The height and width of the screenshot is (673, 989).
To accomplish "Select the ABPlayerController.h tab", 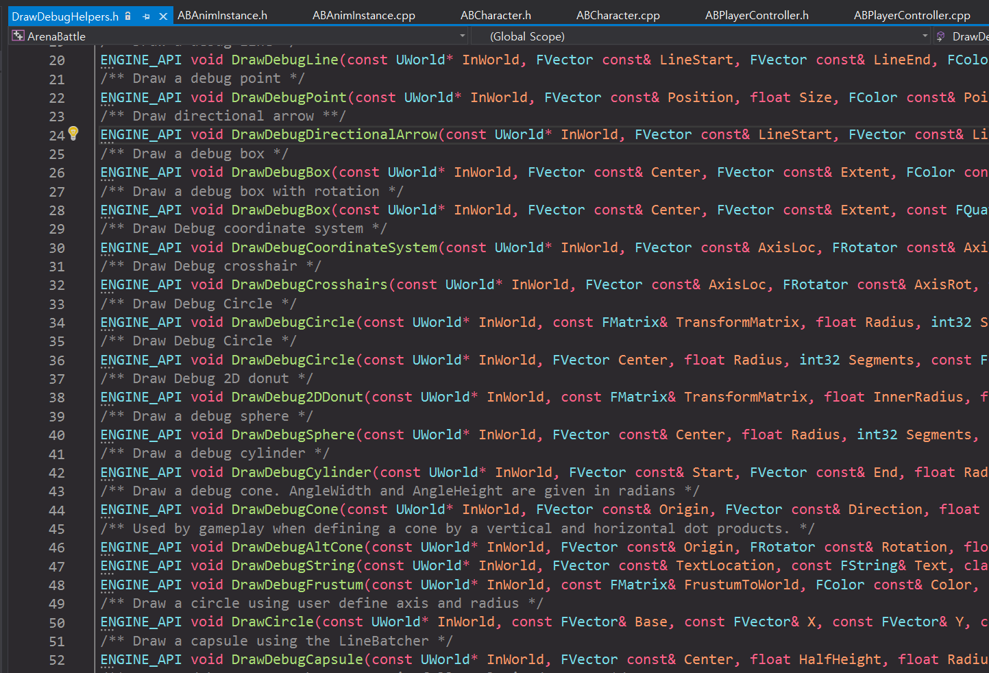I will coord(757,15).
